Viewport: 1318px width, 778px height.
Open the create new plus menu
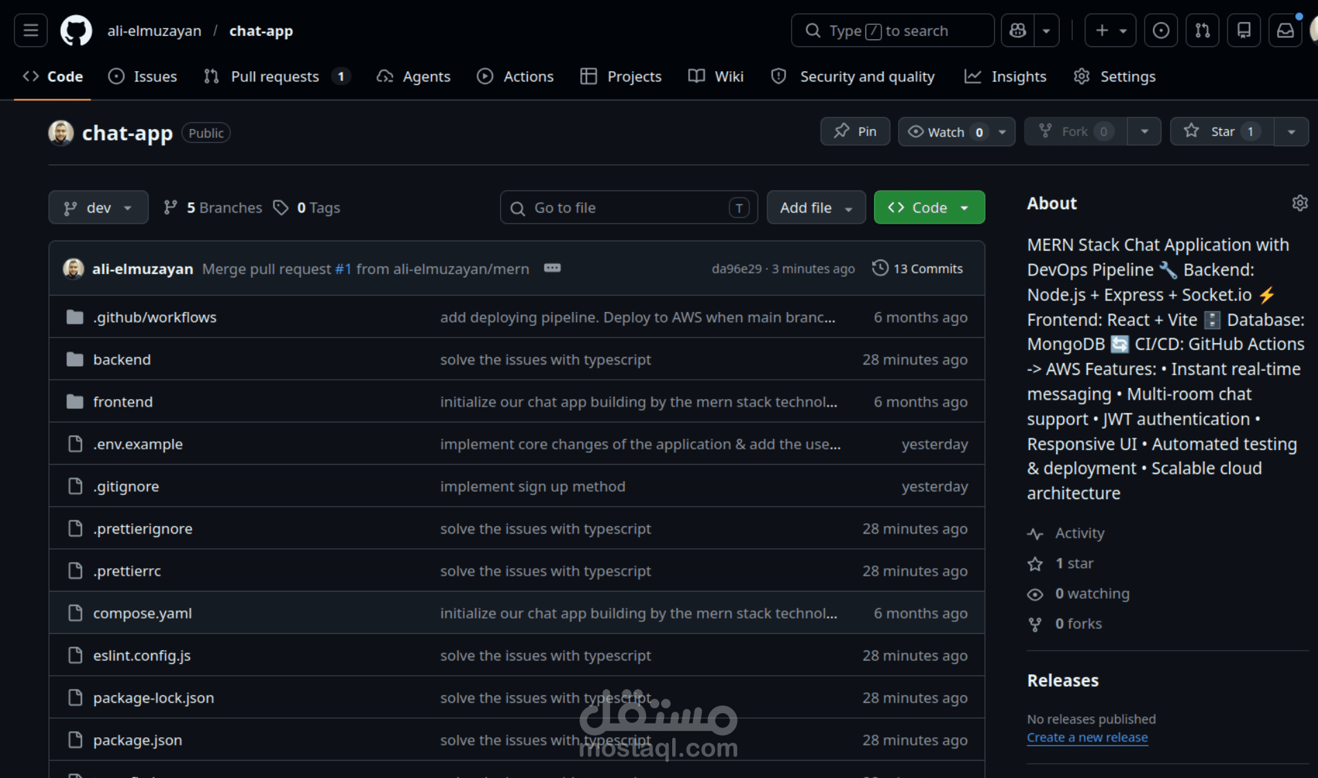[1110, 30]
